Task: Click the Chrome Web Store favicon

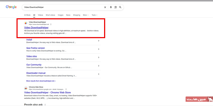Action: click(x=26, y=88)
